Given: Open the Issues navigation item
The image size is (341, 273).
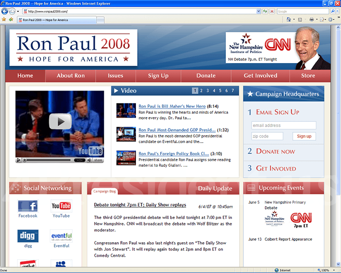Looking at the screenshot, I should [116, 76].
